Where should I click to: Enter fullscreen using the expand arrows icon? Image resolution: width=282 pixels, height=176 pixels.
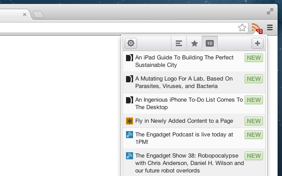click(270, 11)
